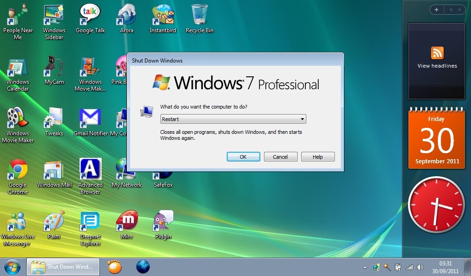Image resolution: width=471 pixels, height=276 pixels.
Task: Confirm restart with the OK button
Action: click(x=243, y=157)
